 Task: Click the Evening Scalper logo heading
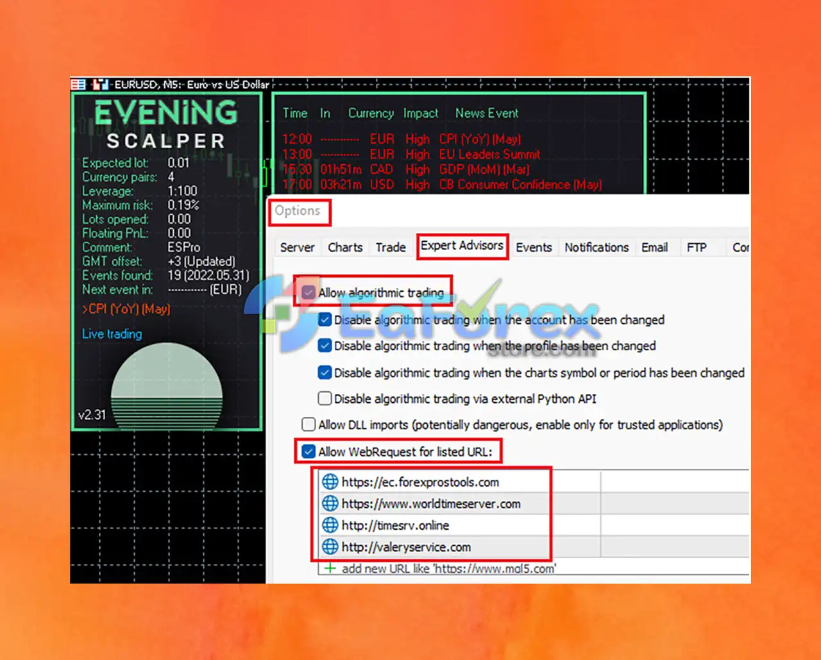166,125
